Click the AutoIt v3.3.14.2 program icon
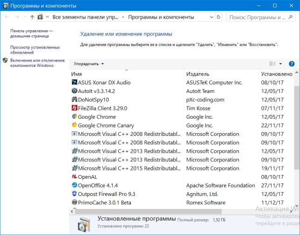This screenshot has height=235, width=300. pyautogui.click(x=74, y=91)
